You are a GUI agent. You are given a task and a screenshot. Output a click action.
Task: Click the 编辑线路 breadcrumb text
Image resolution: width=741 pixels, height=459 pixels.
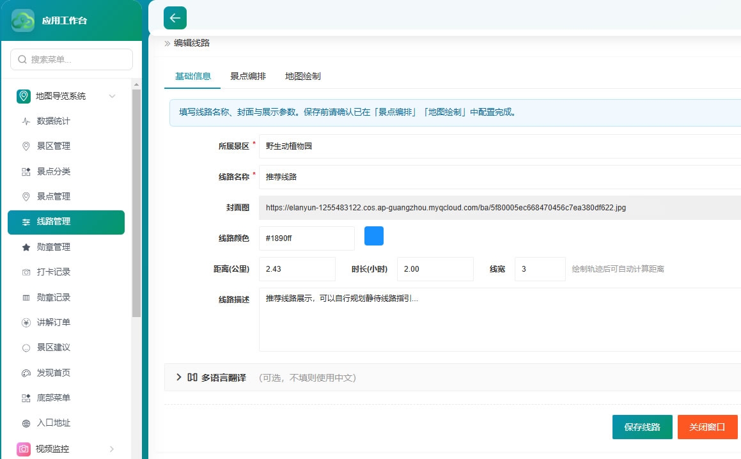coord(192,43)
